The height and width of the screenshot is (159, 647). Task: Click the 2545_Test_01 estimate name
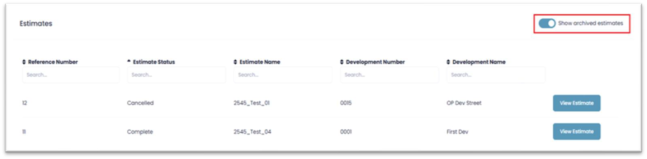[252, 103]
